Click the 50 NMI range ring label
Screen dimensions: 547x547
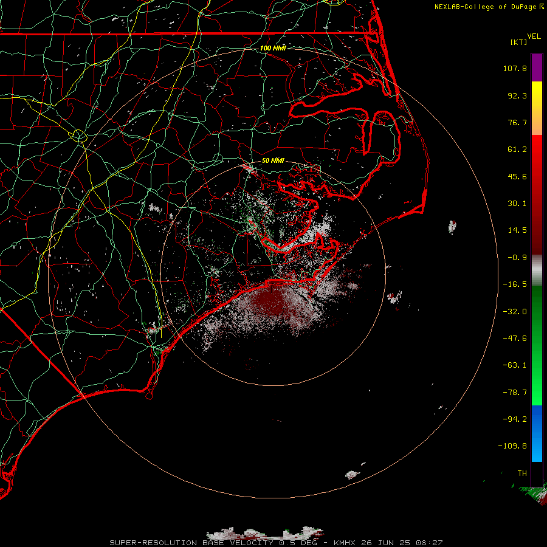pyautogui.click(x=273, y=160)
